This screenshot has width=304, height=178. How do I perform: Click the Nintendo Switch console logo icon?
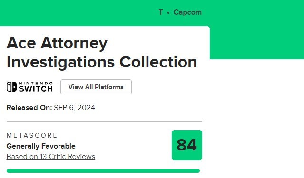pos(11,87)
